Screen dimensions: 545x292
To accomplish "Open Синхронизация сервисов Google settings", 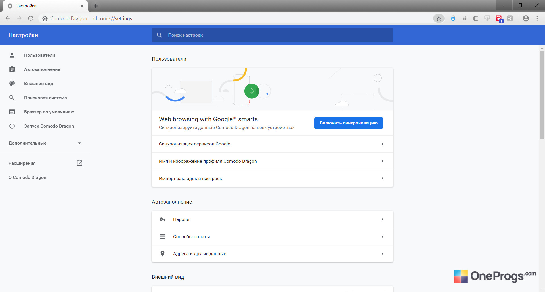I will pos(272,144).
